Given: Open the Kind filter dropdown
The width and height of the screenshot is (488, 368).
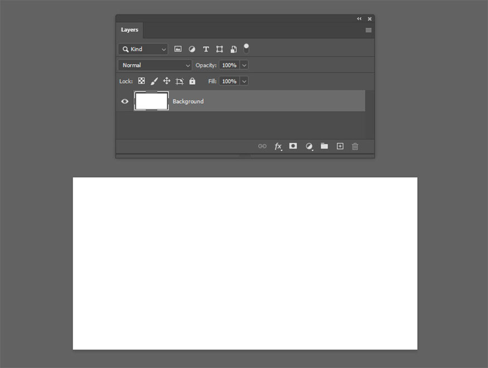Looking at the screenshot, I should [143, 49].
